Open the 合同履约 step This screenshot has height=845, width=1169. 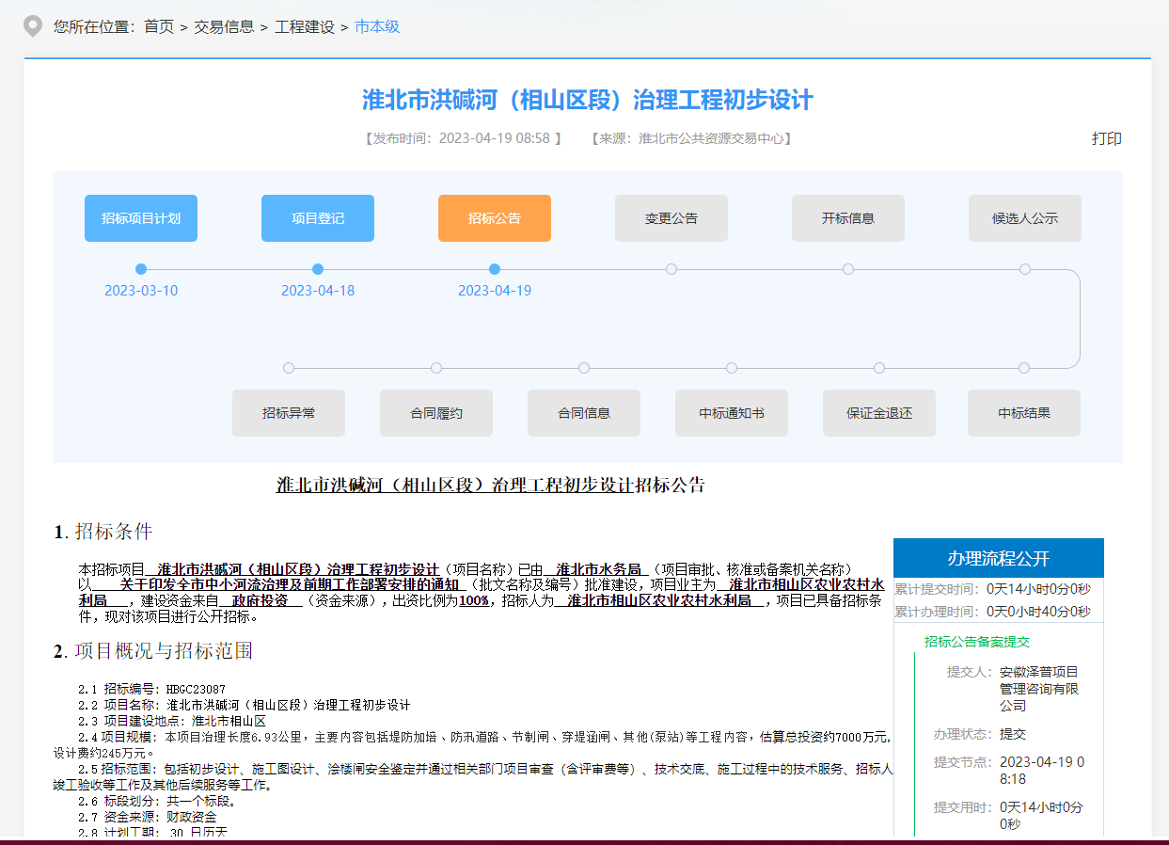[436, 413]
